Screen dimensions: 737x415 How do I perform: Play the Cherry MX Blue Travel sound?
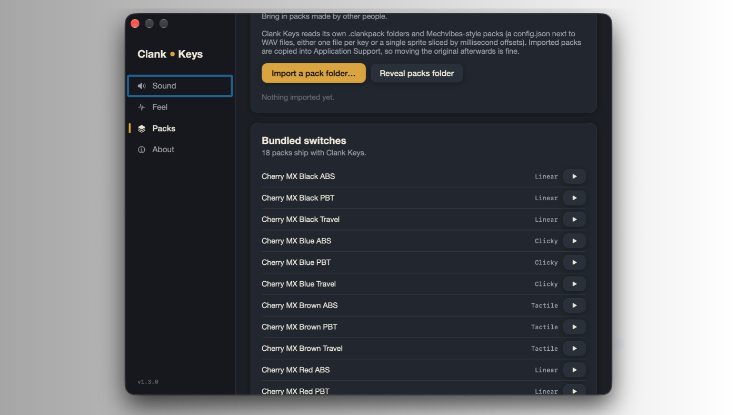tap(574, 284)
